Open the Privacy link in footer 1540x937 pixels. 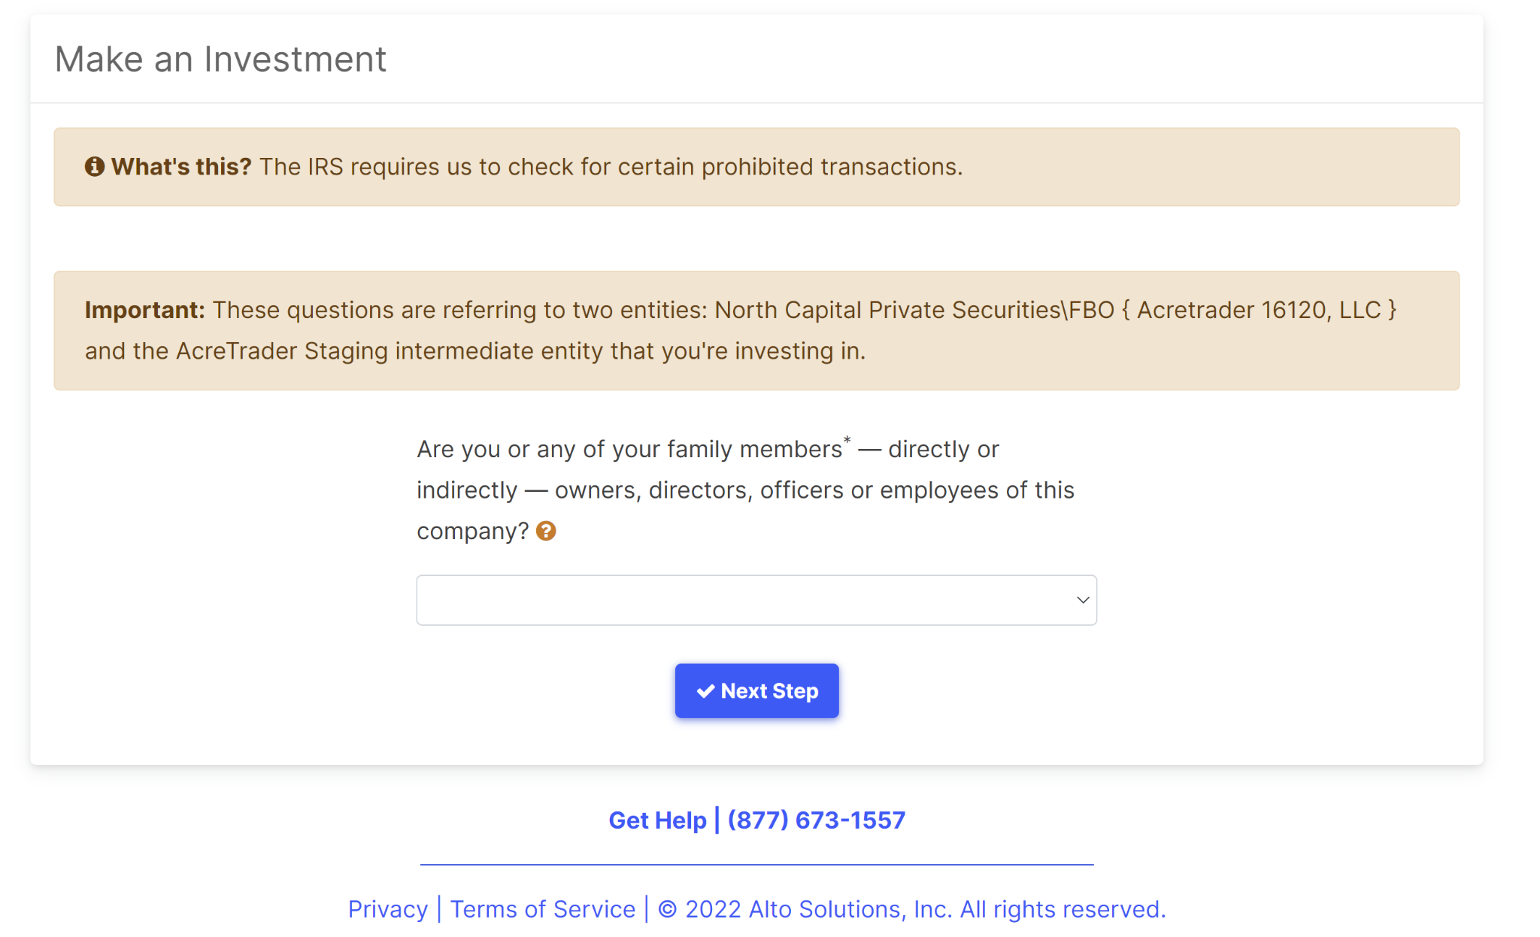[387, 909]
